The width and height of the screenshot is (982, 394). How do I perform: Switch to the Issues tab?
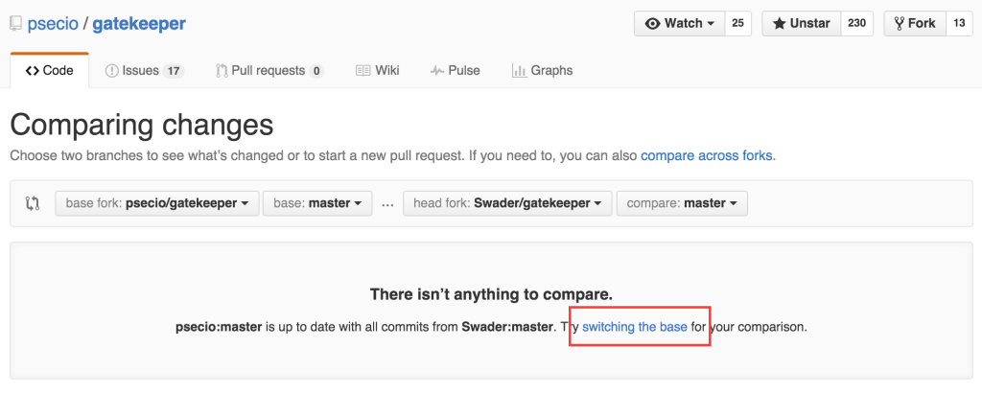point(144,70)
